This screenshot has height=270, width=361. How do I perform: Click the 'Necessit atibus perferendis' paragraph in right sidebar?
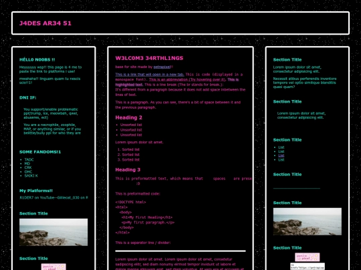(305, 83)
